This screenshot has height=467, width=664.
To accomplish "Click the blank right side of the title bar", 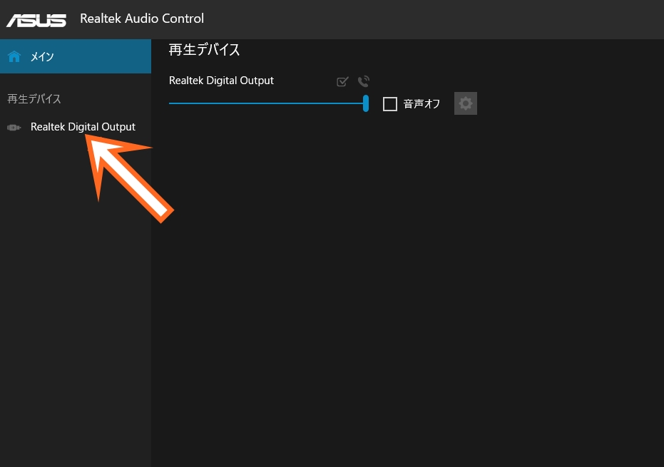I will [464, 19].
